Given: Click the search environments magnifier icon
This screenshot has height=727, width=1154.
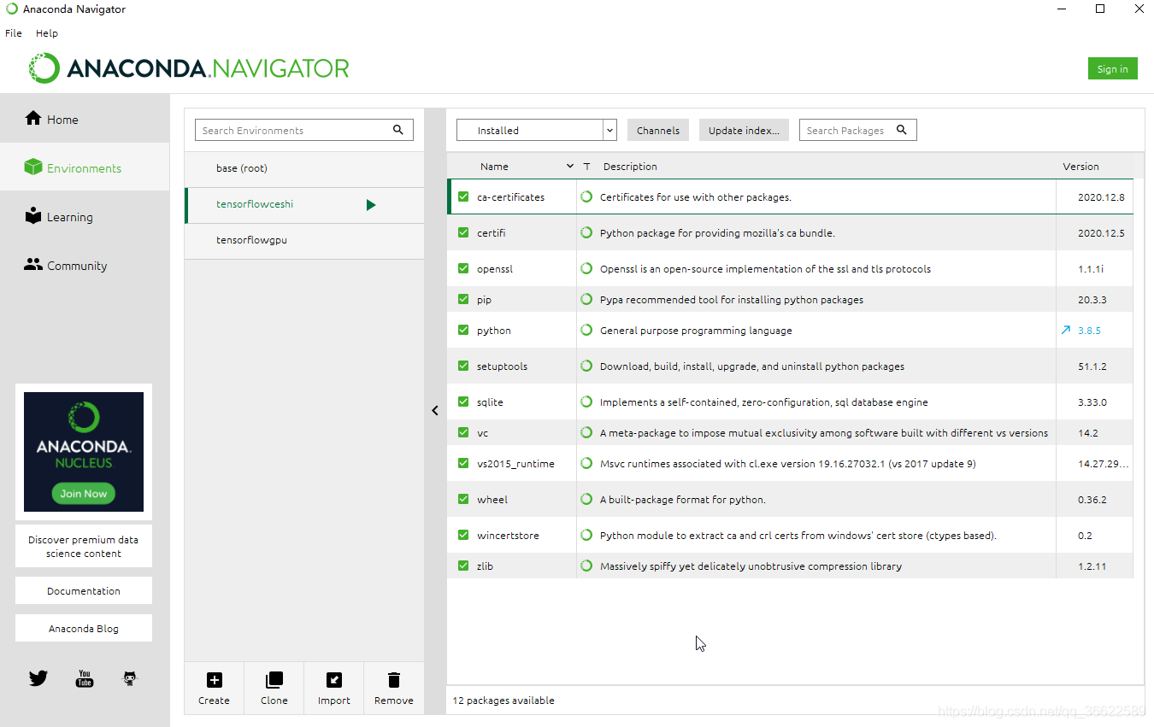Looking at the screenshot, I should click(x=397, y=130).
